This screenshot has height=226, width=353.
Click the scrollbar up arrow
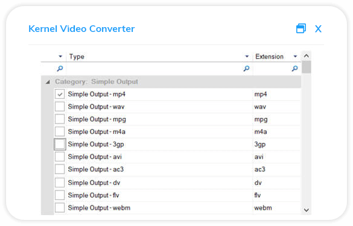point(306,55)
